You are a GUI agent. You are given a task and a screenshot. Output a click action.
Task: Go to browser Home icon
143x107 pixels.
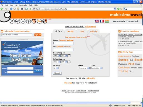(18, 9)
